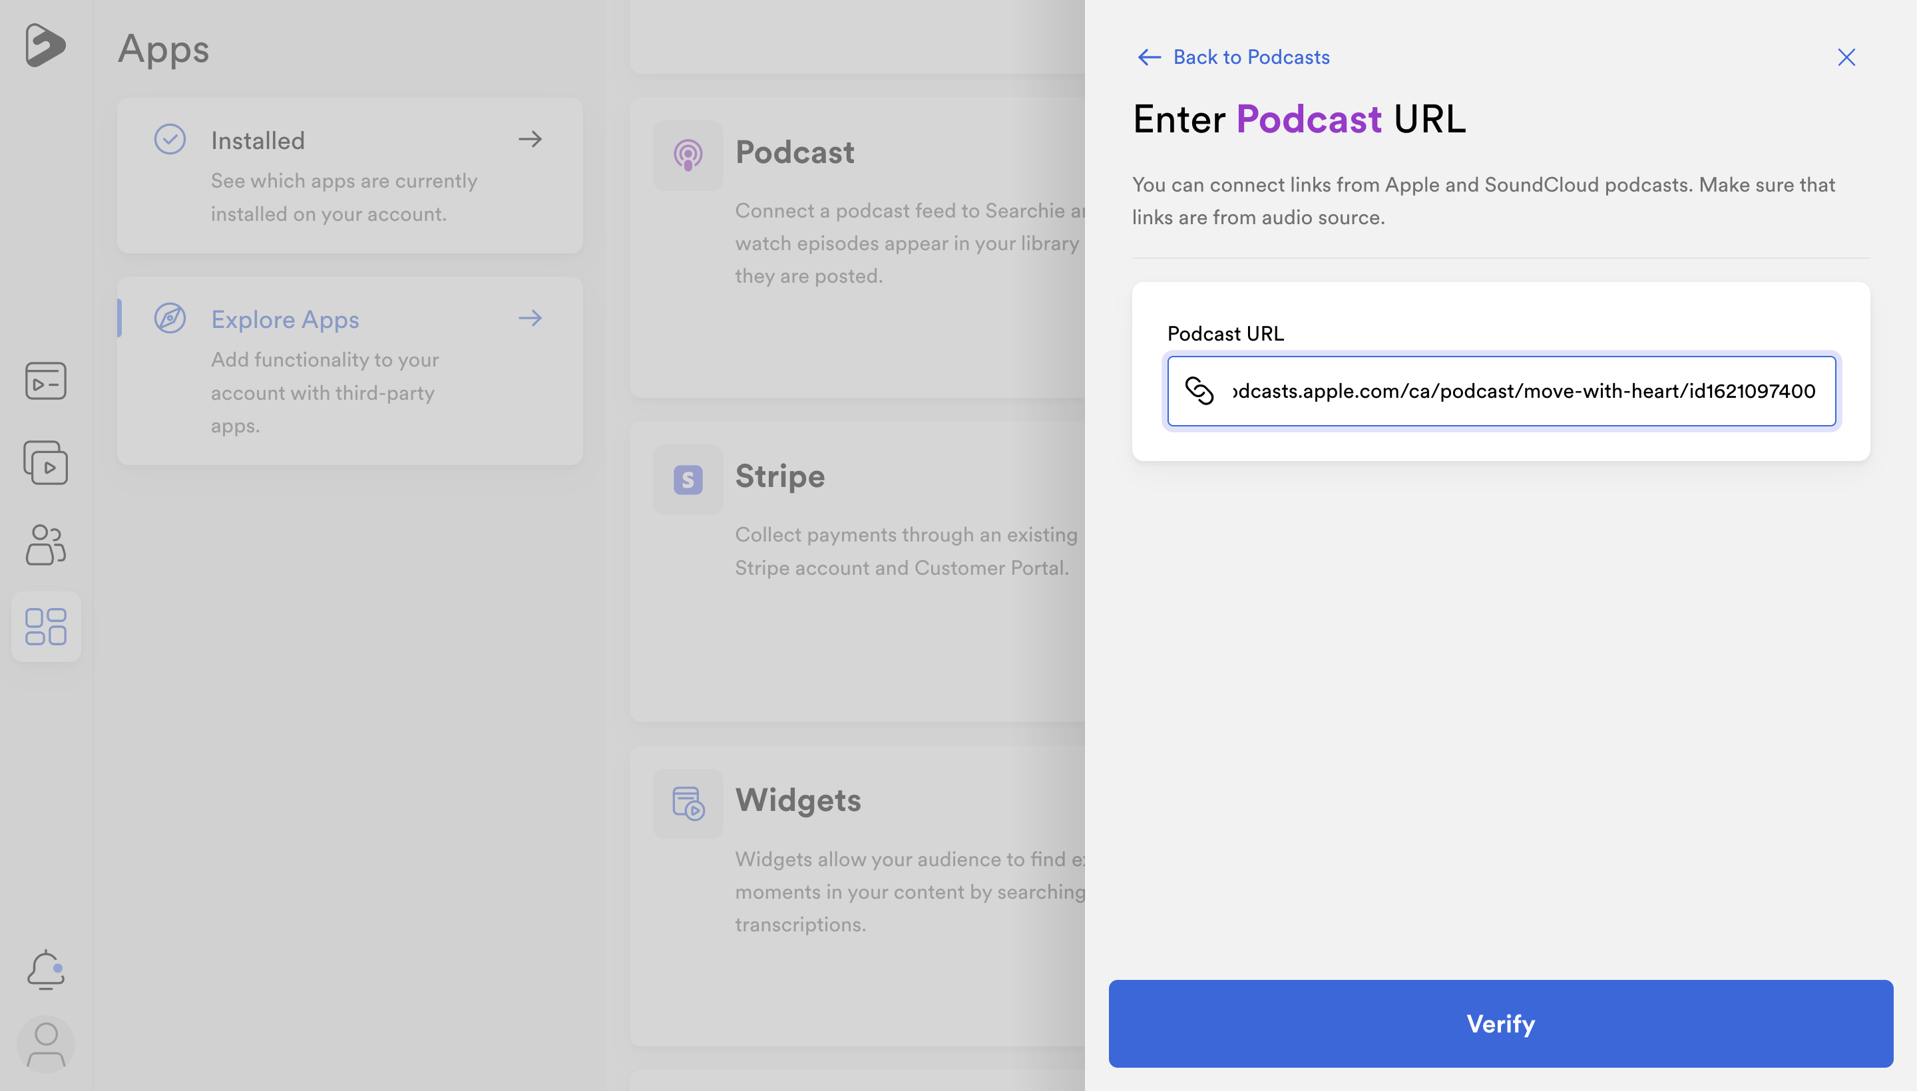Click 'Widgets allow your audience' description

[x=909, y=891]
